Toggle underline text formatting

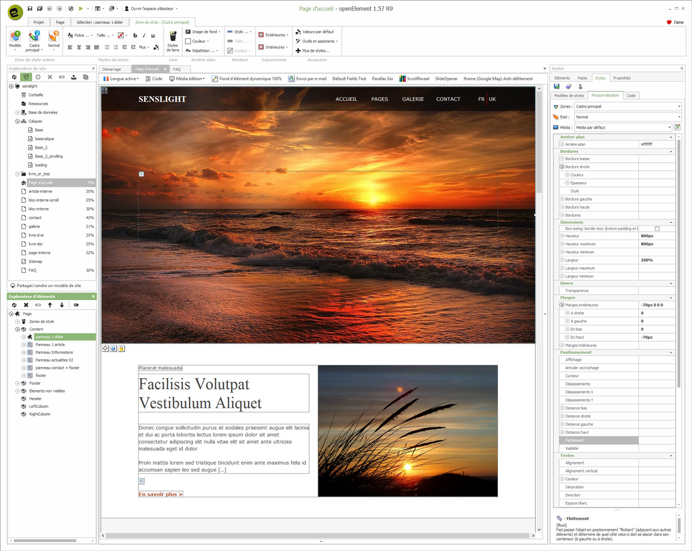pyautogui.click(x=153, y=36)
